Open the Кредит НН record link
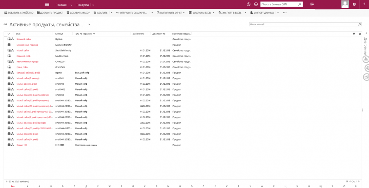 (22, 145)
